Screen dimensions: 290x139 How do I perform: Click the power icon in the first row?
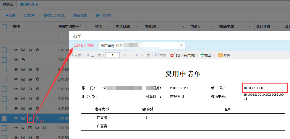click(37, 50)
